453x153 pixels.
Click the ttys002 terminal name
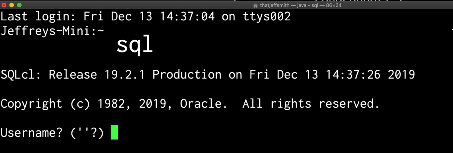(266, 17)
